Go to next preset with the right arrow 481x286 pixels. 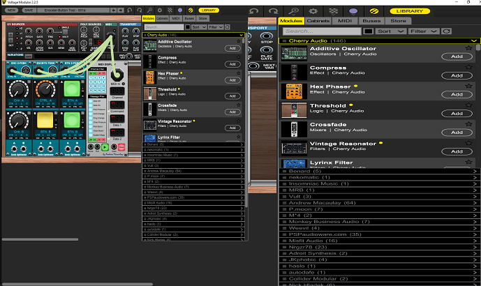click(x=121, y=10)
